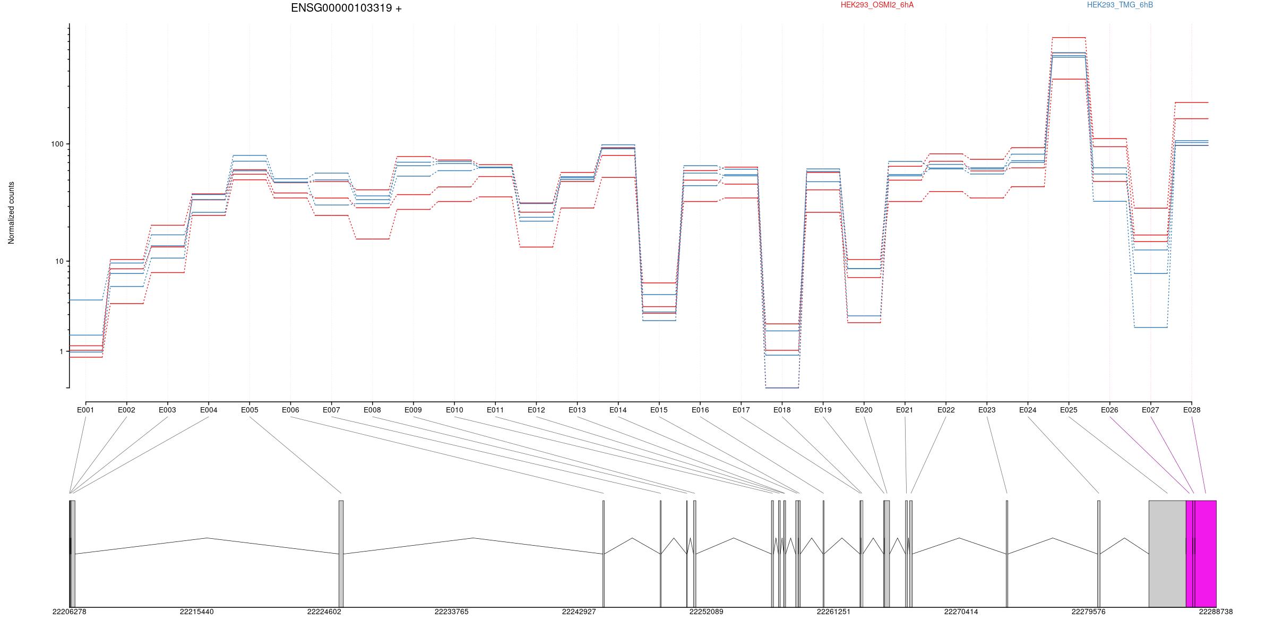Select the HEK293_TMG_6hB legend label

tap(1120, 5)
